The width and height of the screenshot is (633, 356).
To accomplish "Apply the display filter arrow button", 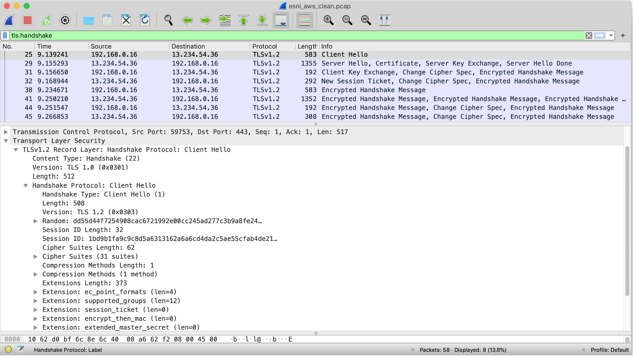I will [x=600, y=36].
